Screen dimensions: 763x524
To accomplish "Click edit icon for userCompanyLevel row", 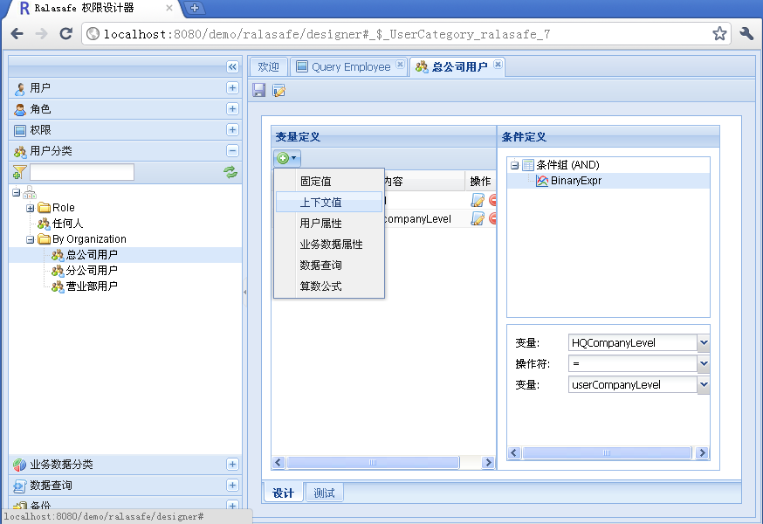I will pos(478,219).
